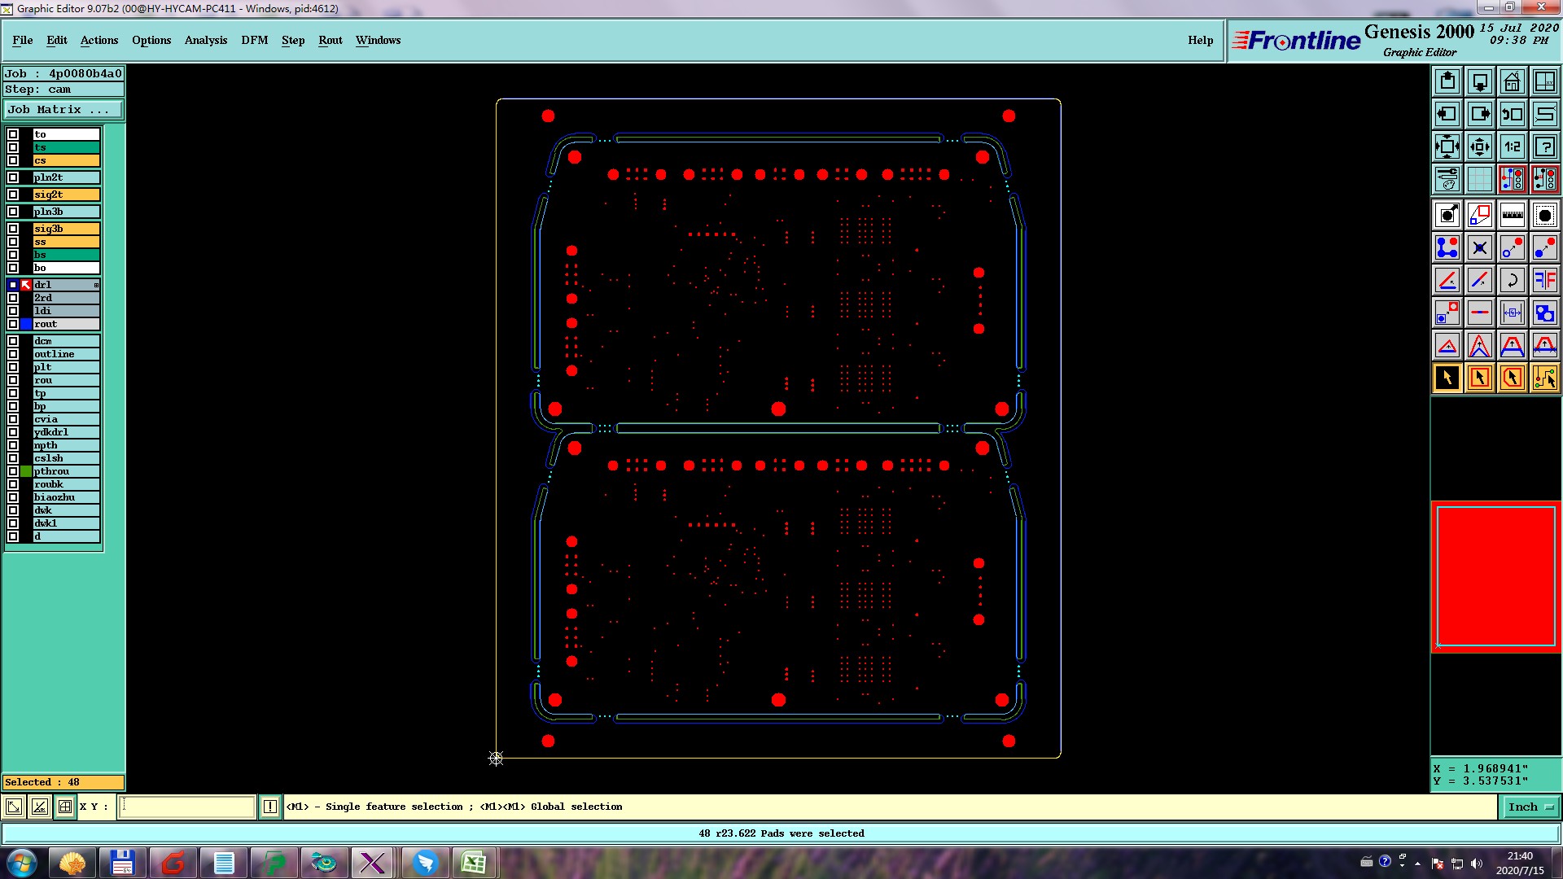Click the zoom in expand icon
Image resolution: width=1563 pixels, height=879 pixels.
click(x=1447, y=146)
